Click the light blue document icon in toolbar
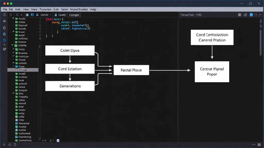Screen dimensions: 264x148 27,15
